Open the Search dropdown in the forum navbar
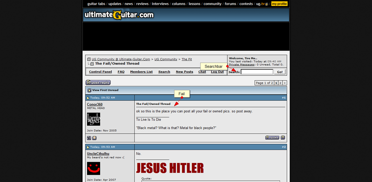The image size is (372, 182). tap(164, 71)
